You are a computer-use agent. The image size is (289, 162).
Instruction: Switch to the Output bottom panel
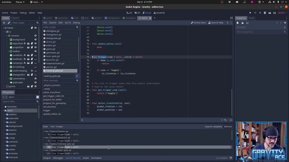click(x=47, y=158)
